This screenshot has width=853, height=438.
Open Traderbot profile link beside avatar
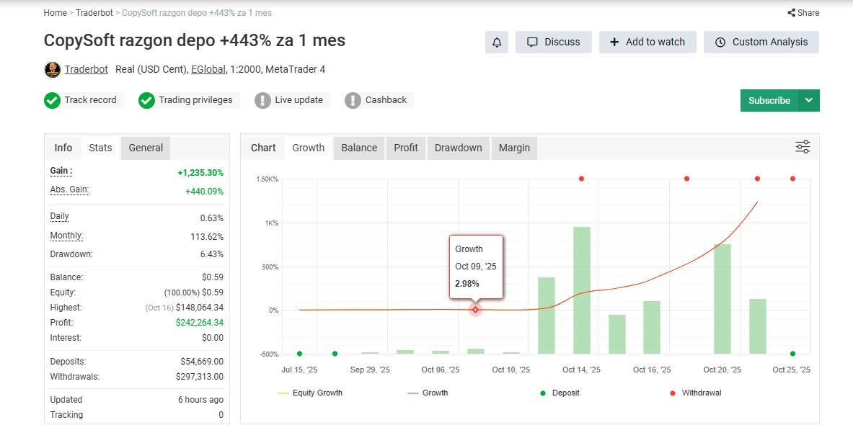coord(86,70)
